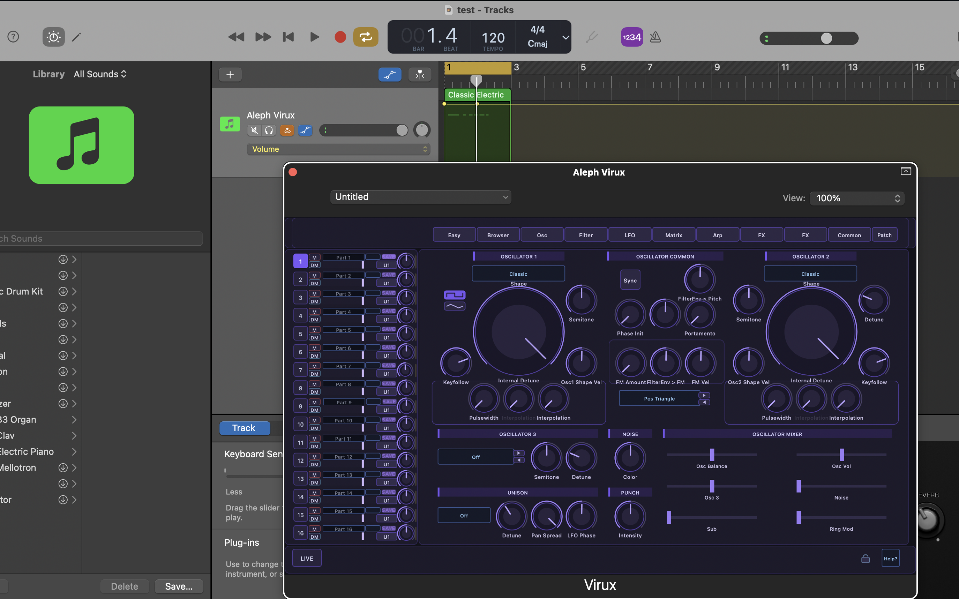The height and width of the screenshot is (599, 959).
Task: Toggle input monitoring on Aleph Virux track
Action: point(287,130)
